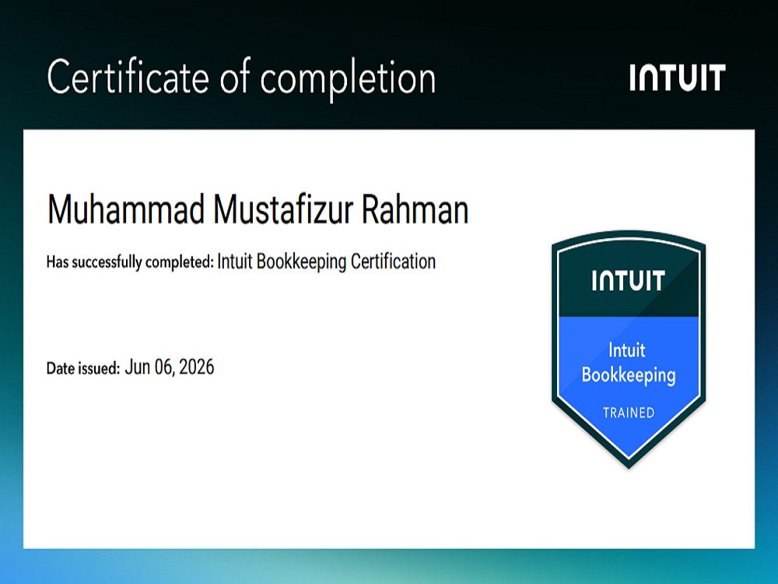Screen dimensions: 778x584
Task: Click the 'Has successfully completed:' label
Action: [x=130, y=262]
